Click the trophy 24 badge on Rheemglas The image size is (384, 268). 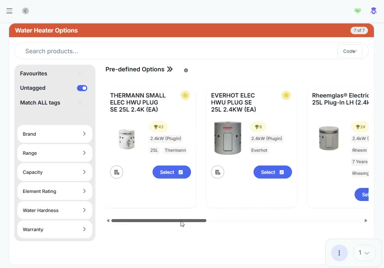point(360,127)
